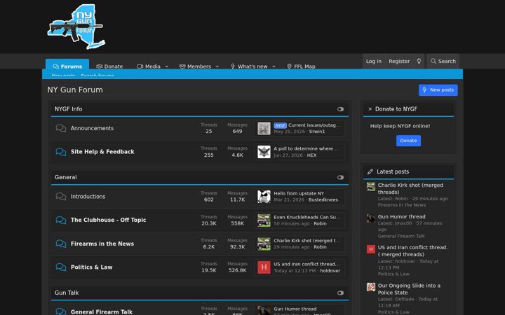505x315 pixels.
Task: Open the Politics & Law forum
Action: pos(91,267)
